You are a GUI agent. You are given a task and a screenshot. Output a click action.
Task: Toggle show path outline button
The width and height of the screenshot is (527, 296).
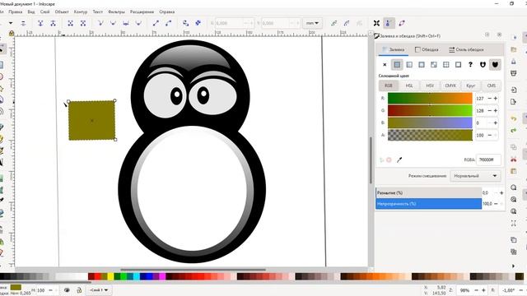(402, 23)
